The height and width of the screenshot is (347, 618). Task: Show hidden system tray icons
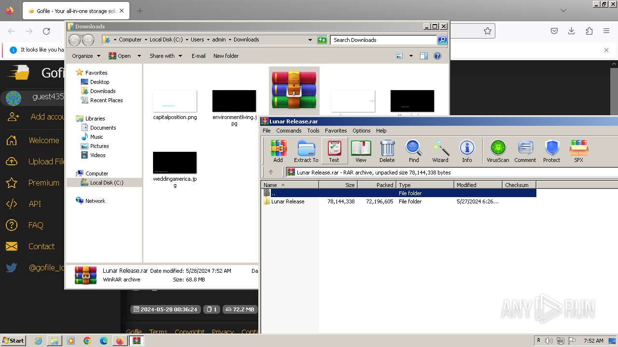click(x=538, y=341)
